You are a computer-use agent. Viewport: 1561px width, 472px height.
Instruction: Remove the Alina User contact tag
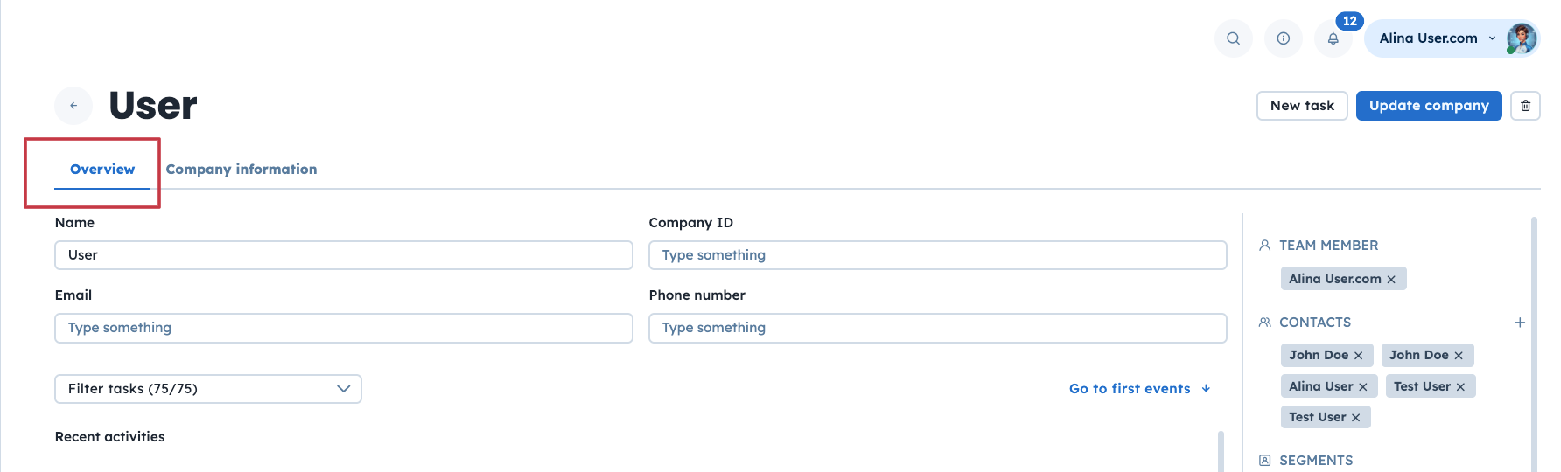pos(1363,387)
